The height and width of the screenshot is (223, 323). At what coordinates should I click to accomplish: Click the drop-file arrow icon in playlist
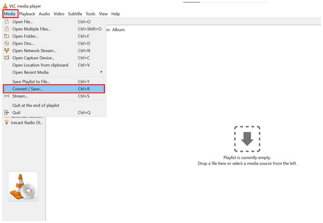(x=247, y=139)
